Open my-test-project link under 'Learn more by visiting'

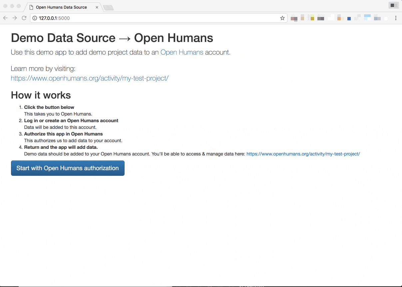point(90,78)
